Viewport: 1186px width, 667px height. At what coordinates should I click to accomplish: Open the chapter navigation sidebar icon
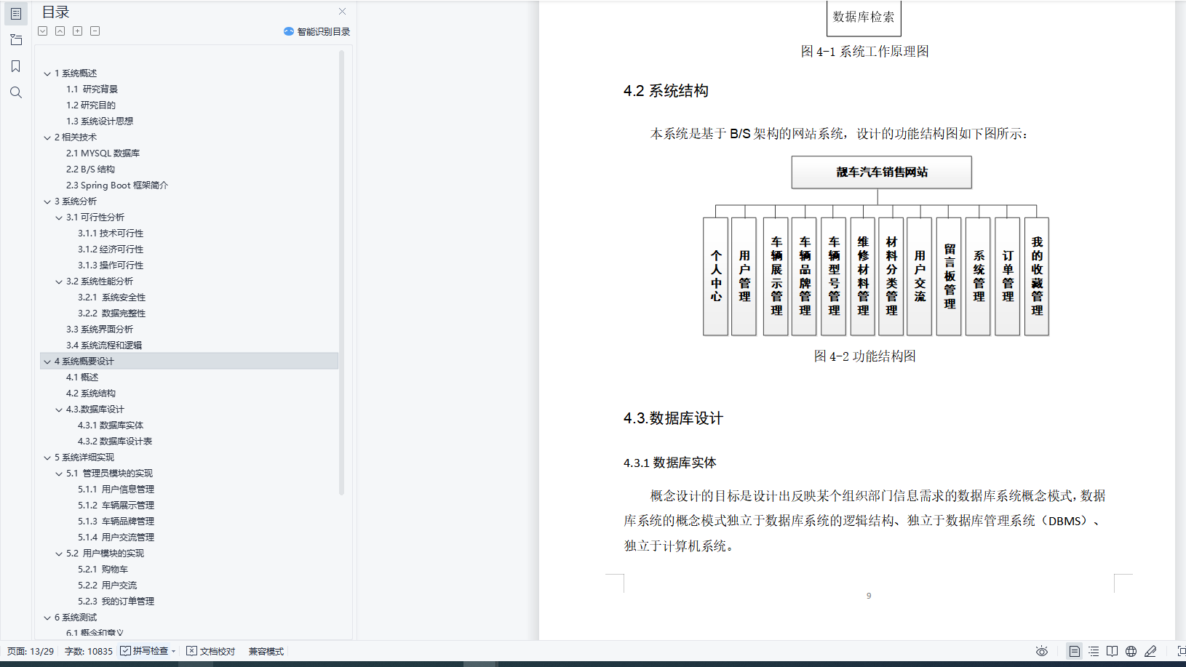(x=16, y=40)
